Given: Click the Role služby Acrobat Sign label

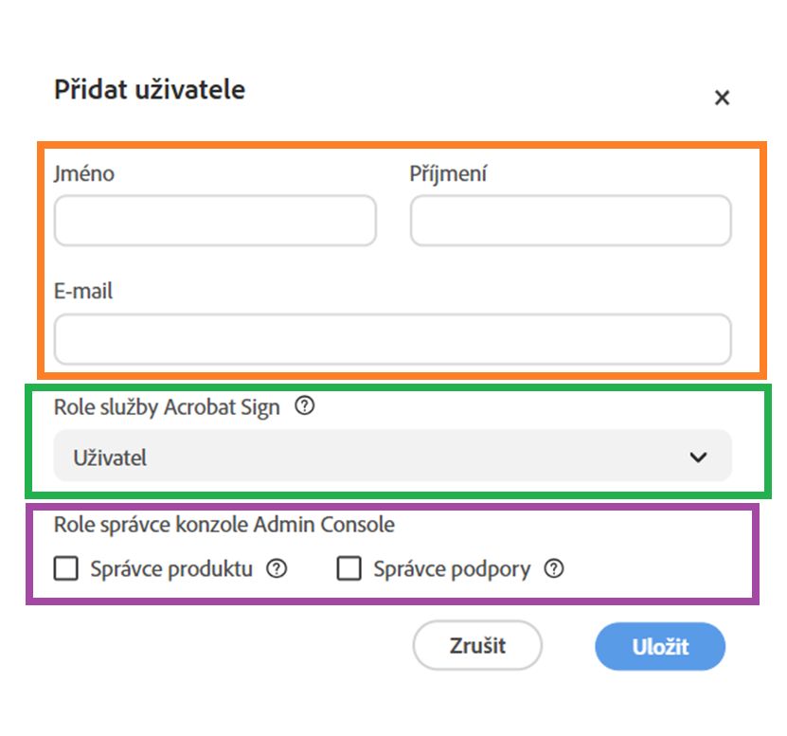Looking at the screenshot, I should [167, 407].
